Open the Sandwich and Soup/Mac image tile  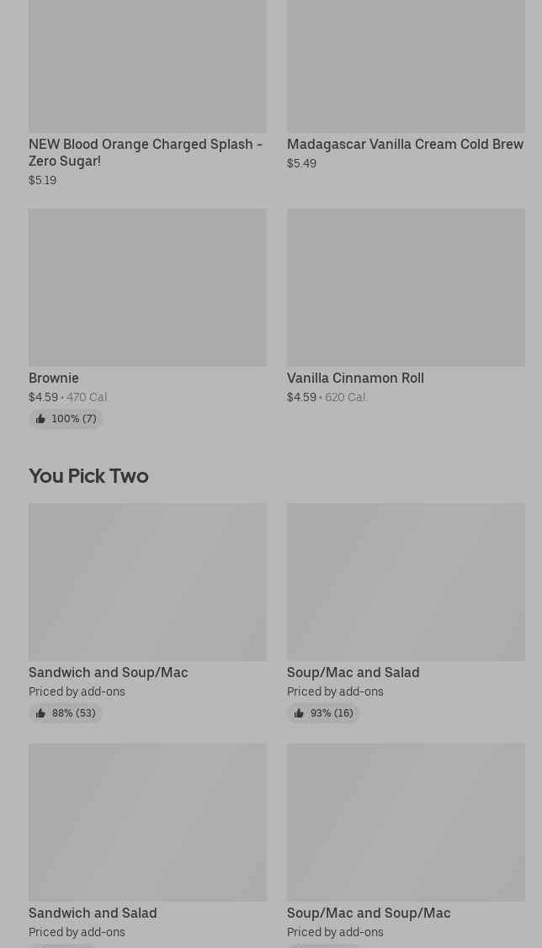coord(147,581)
